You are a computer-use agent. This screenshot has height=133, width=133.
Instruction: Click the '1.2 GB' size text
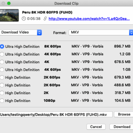click(x=125, y=54)
